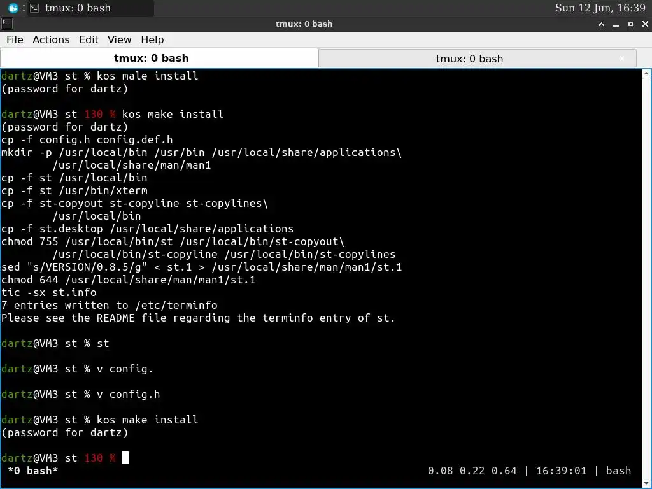Click 'cp -f st-copyout st-copyline' line
The image size is (652, 489).
134,203
